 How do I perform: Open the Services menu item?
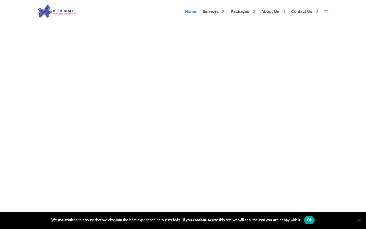coord(211,11)
